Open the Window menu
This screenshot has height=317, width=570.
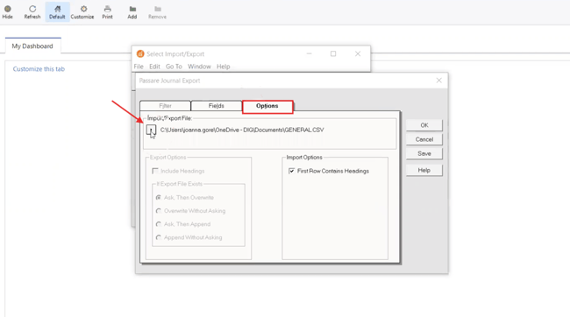coord(199,67)
